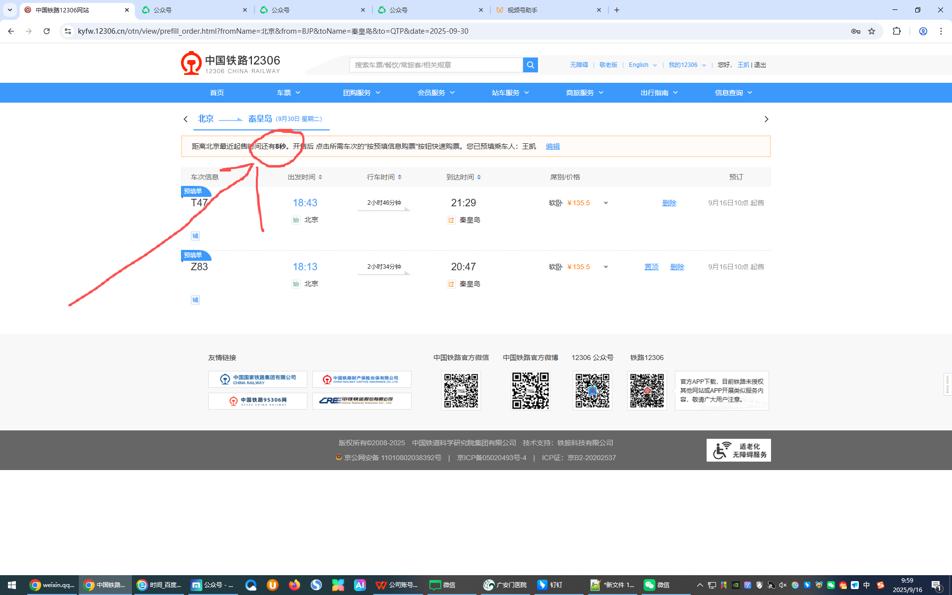Click 删除 for train Z83
Viewport: 952px width, 595px height.
click(677, 267)
